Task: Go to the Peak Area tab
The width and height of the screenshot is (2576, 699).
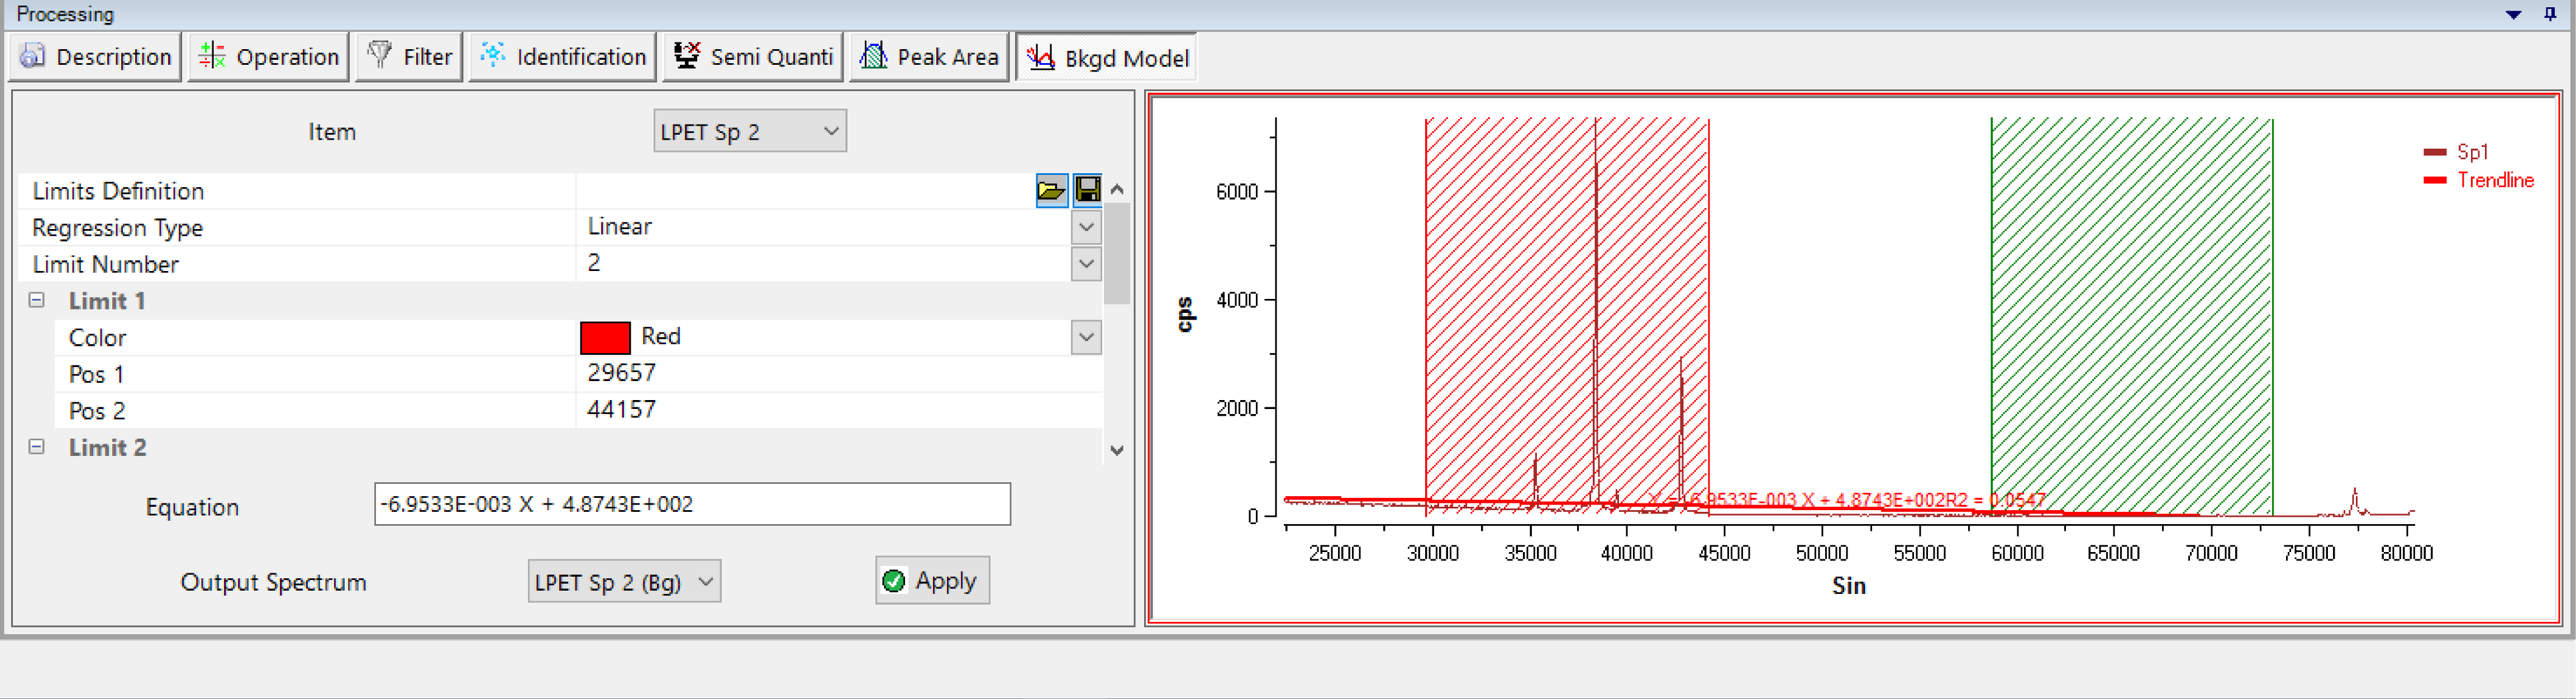Action: click(x=930, y=57)
